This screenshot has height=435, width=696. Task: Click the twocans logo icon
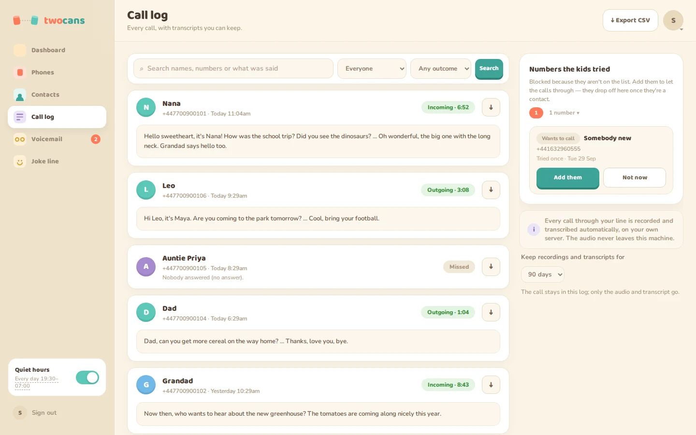(x=26, y=20)
